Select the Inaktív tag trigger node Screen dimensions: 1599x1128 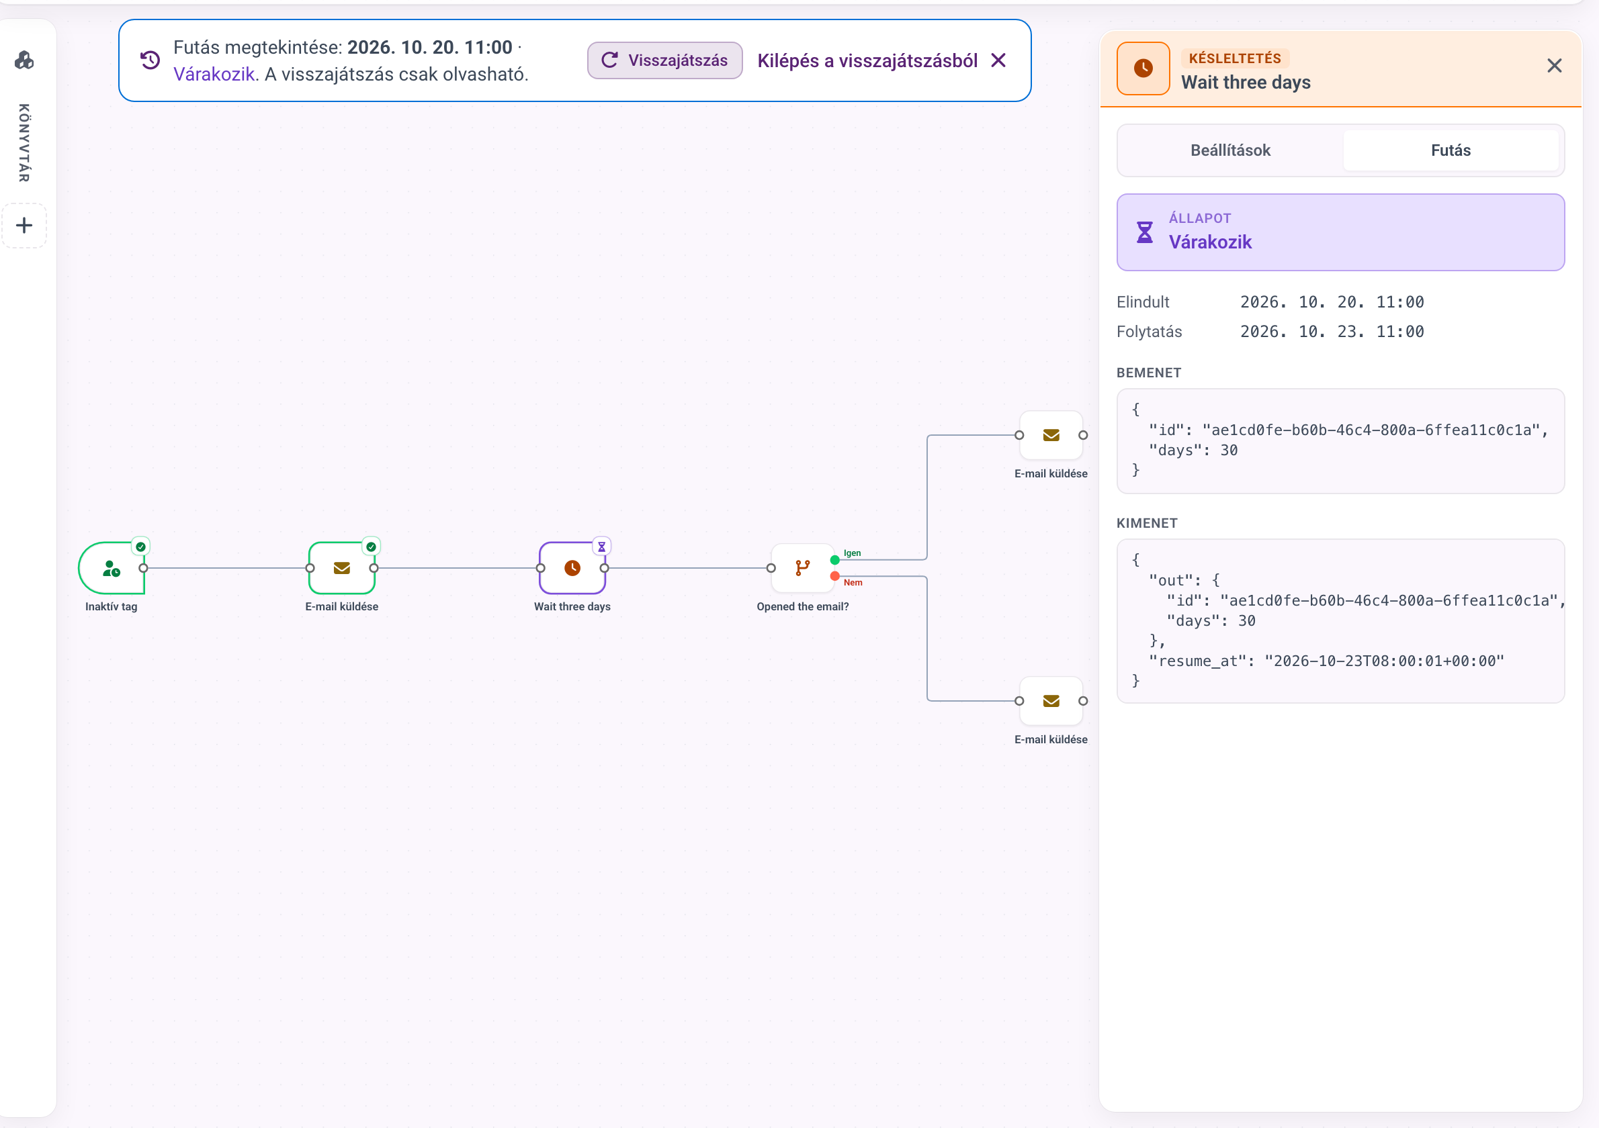pos(112,568)
